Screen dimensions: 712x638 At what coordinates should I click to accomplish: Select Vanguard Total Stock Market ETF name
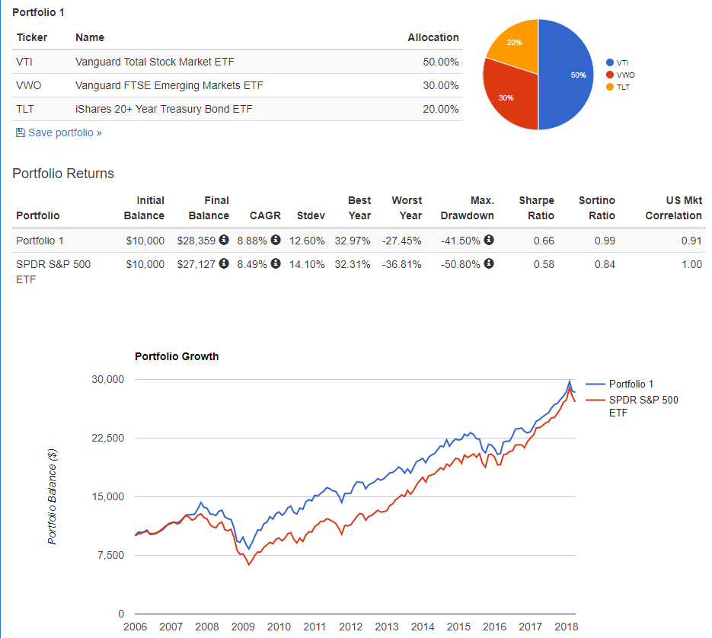point(155,62)
